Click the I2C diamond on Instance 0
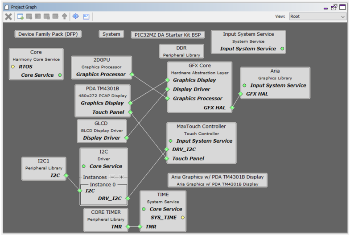The width and height of the screenshot is (350, 236). pos(80,190)
